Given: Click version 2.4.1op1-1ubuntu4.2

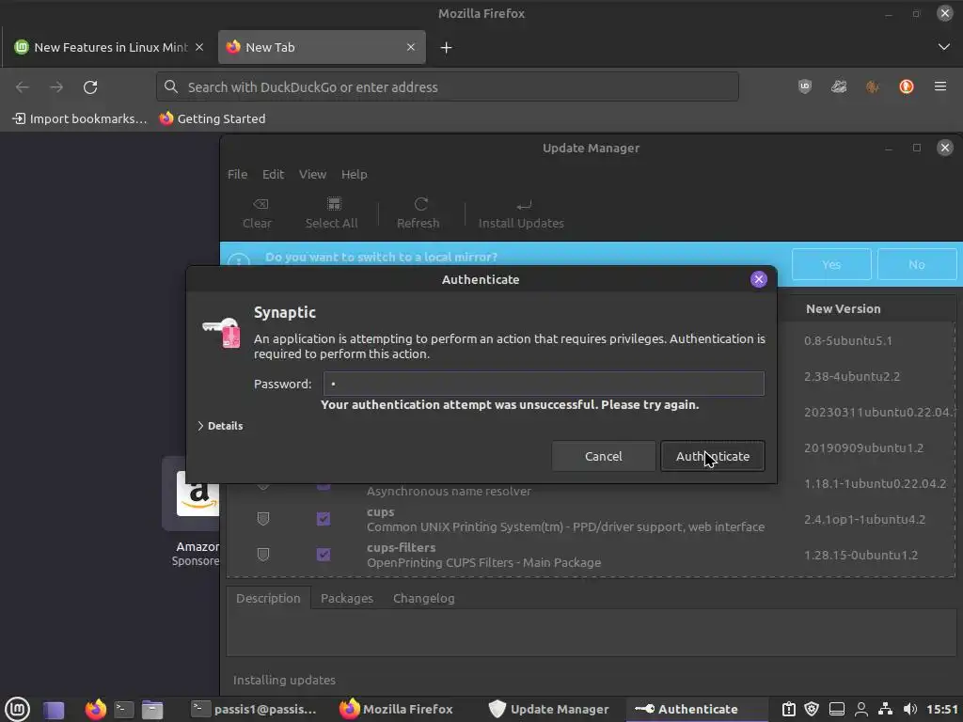Looking at the screenshot, I should tap(865, 519).
